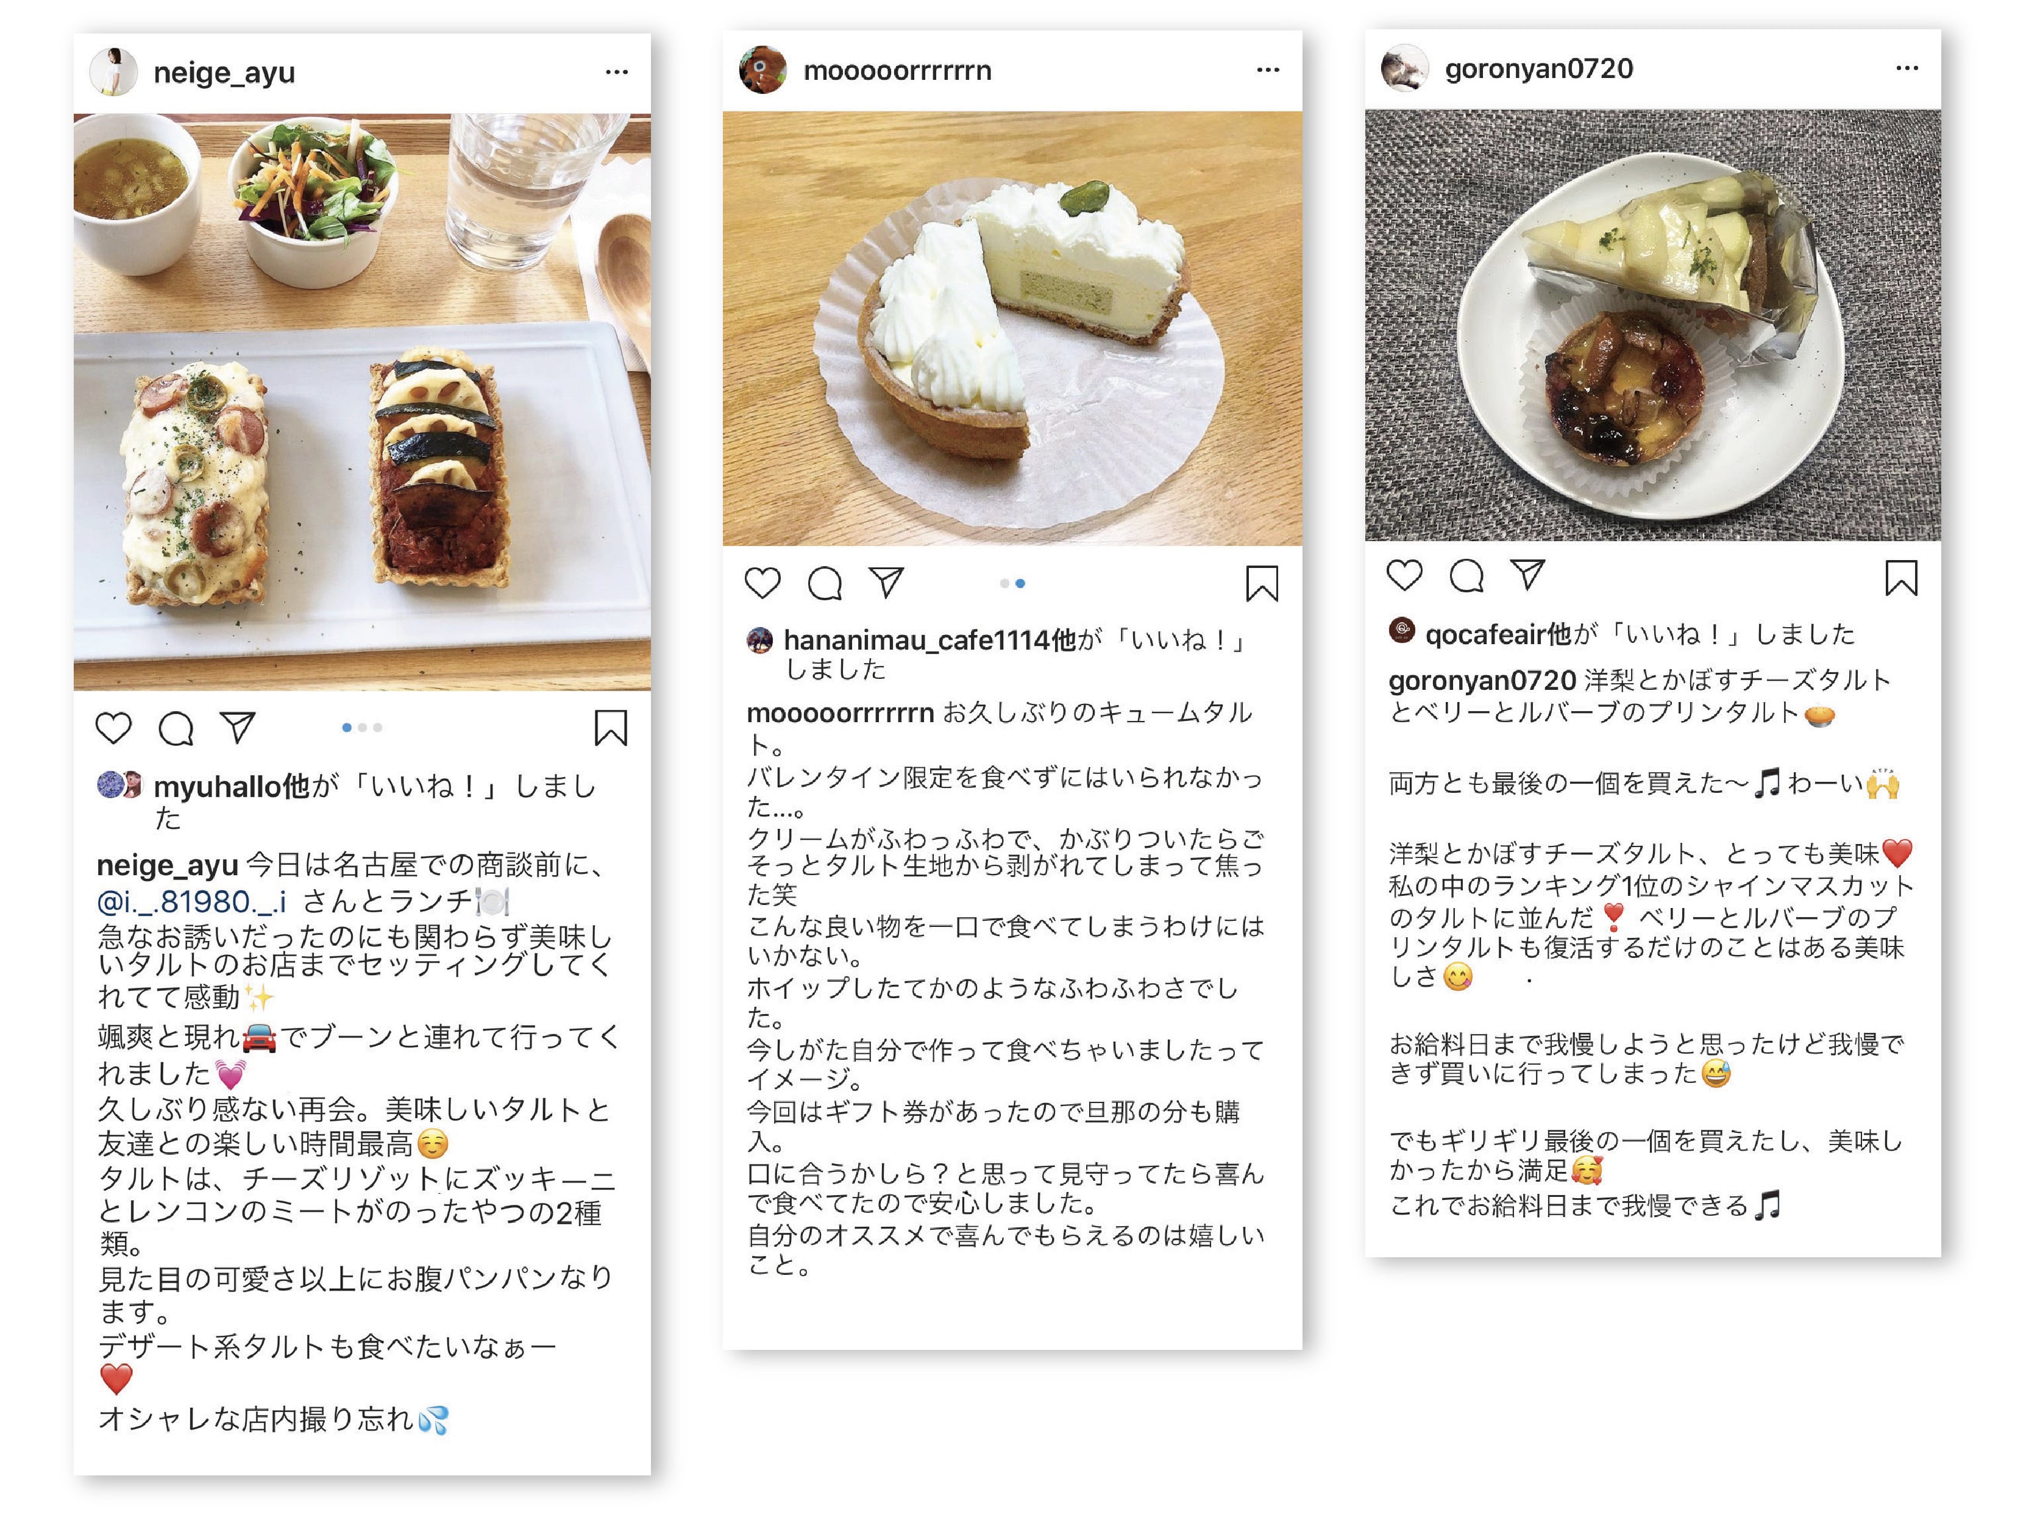Share mooooorrrrrrn's post via send icon
This screenshot has width=2026, height=1526.
pyautogui.click(x=887, y=581)
